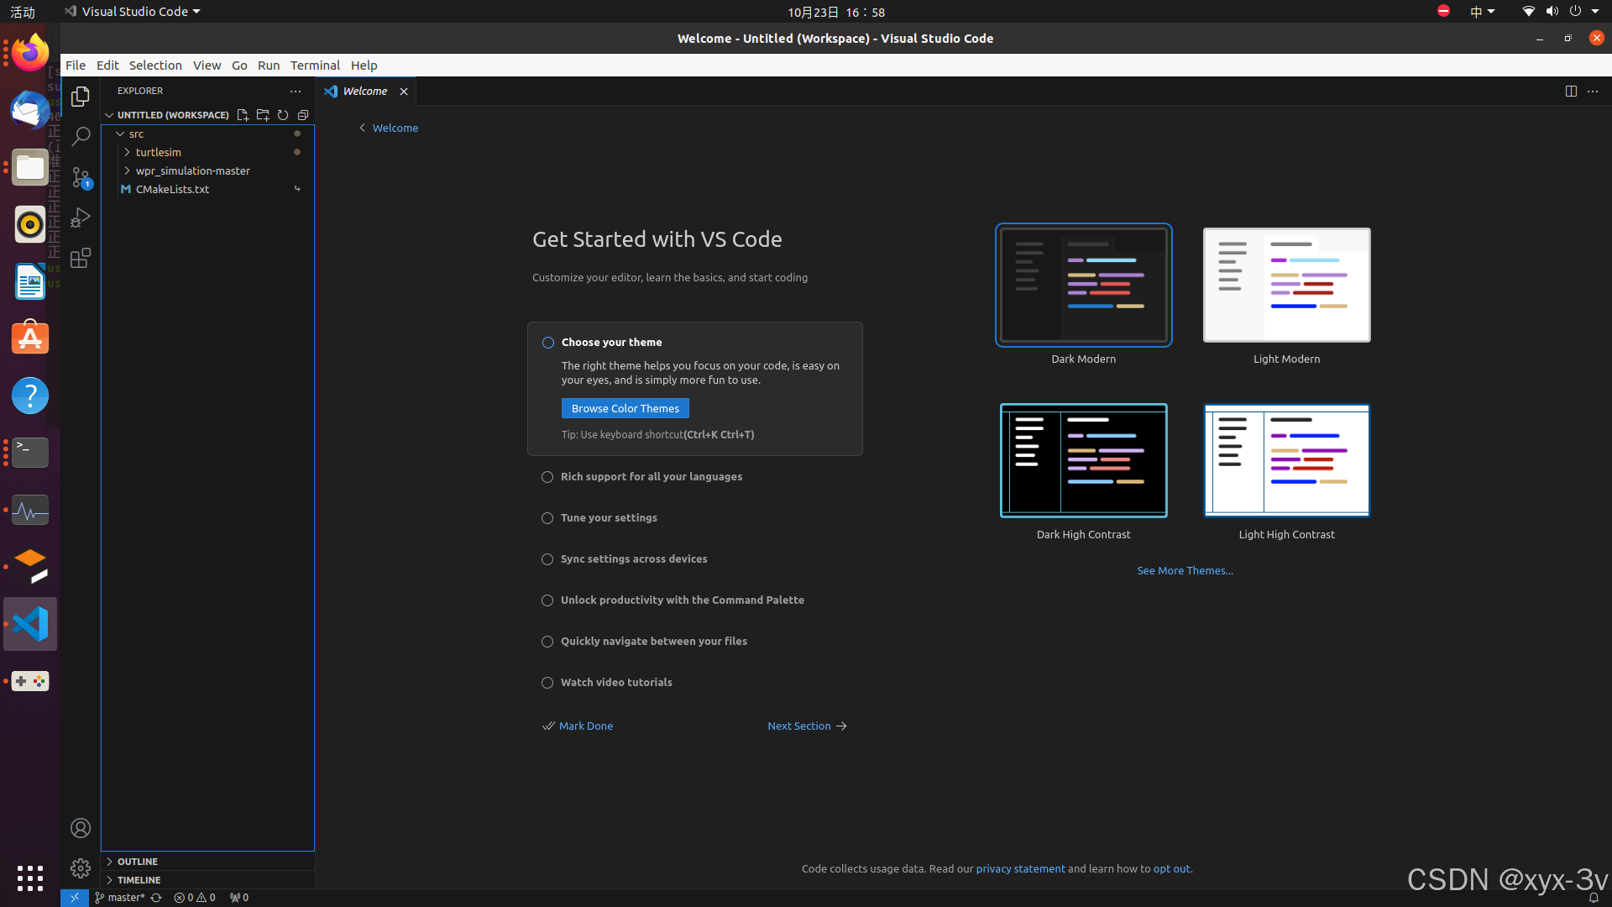Image resolution: width=1612 pixels, height=907 pixels.
Task: Select Sync settings across devices step
Action: (634, 558)
